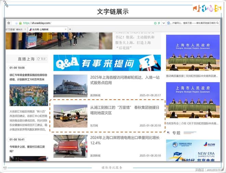The image size is (226, 173).
Task: Click the green lightning speed-mode icon
Action: (159, 23)
